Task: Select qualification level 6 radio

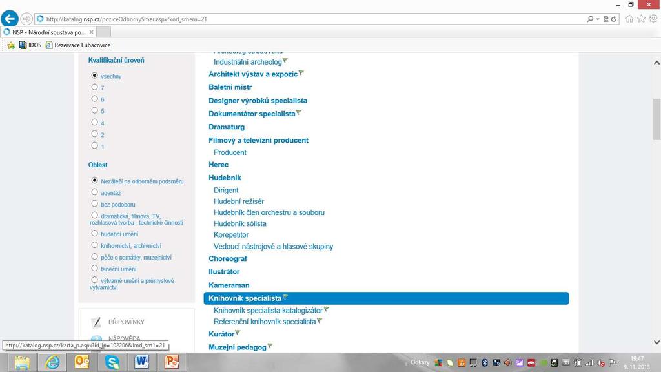Action: point(94,99)
